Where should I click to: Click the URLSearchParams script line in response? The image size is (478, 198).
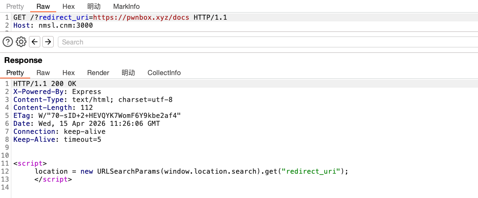click(x=191, y=171)
